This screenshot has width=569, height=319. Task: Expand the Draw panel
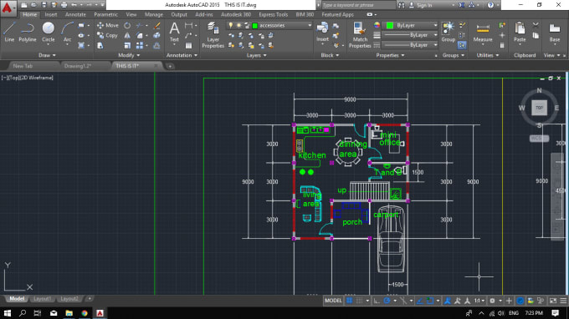pyautogui.click(x=47, y=55)
